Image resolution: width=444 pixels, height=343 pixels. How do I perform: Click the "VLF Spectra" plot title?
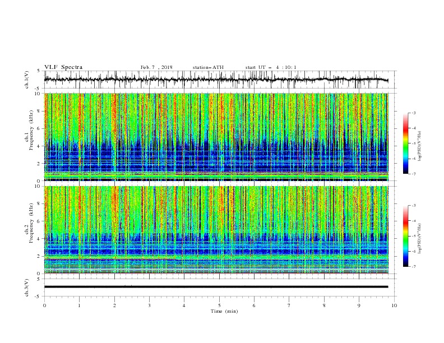pos(63,67)
